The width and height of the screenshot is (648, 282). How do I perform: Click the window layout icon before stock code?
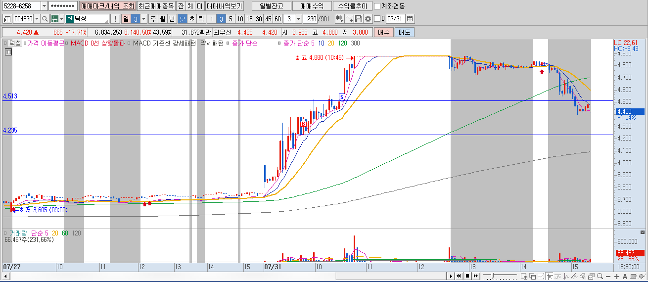(x=7, y=19)
